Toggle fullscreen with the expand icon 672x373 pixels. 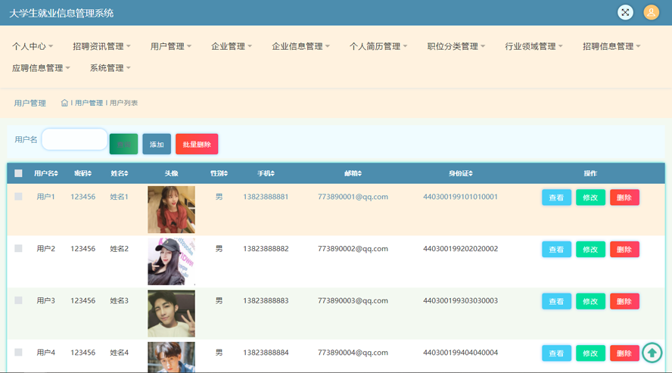pyautogui.click(x=625, y=12)
